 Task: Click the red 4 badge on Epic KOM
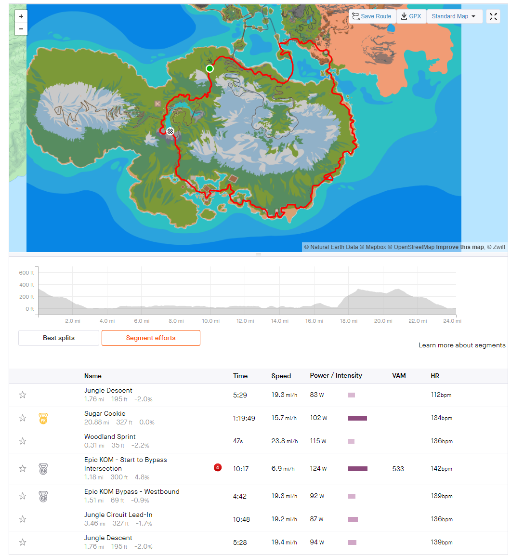tap(218, 468)
